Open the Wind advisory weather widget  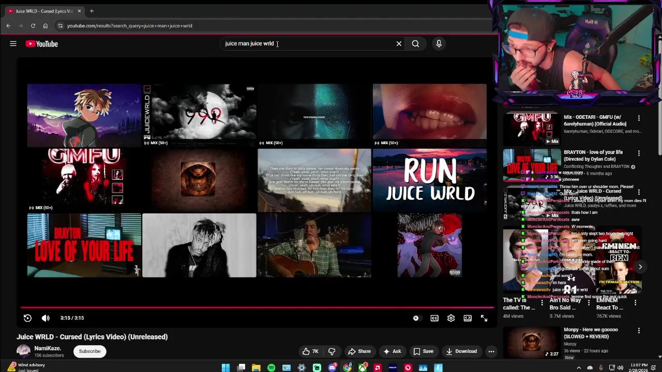26,367
